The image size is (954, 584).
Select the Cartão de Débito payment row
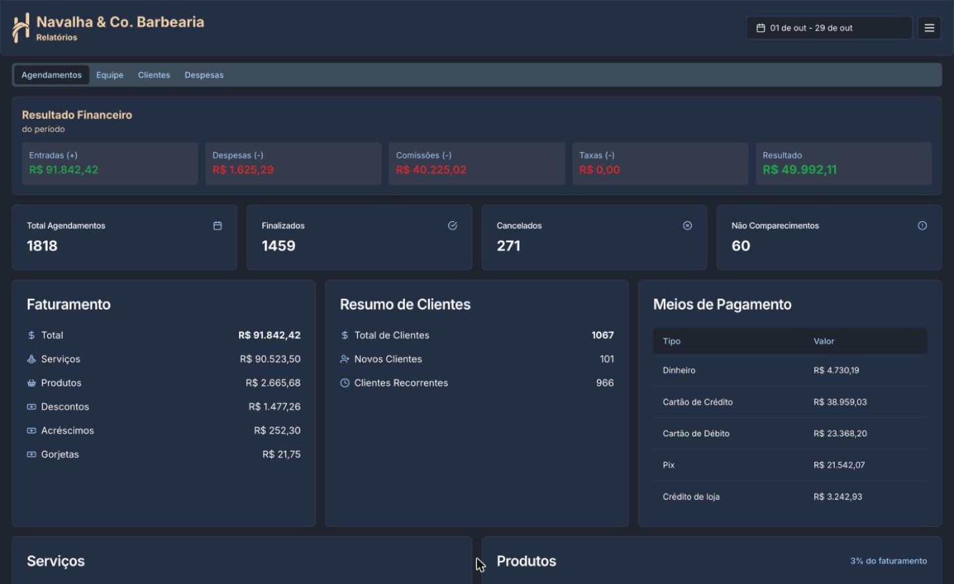[x=790, y=434]
